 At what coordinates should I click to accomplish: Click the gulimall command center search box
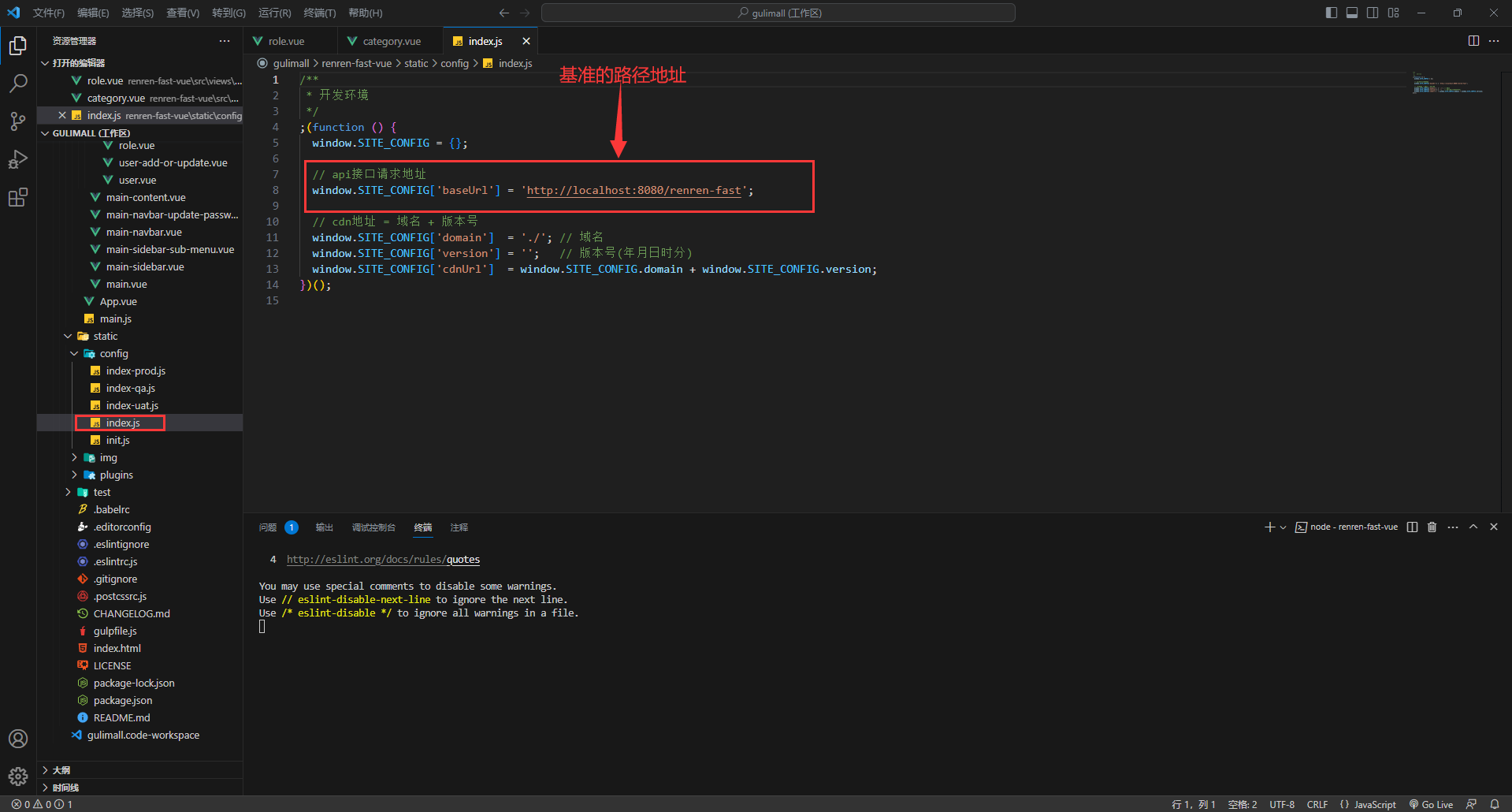778,13
